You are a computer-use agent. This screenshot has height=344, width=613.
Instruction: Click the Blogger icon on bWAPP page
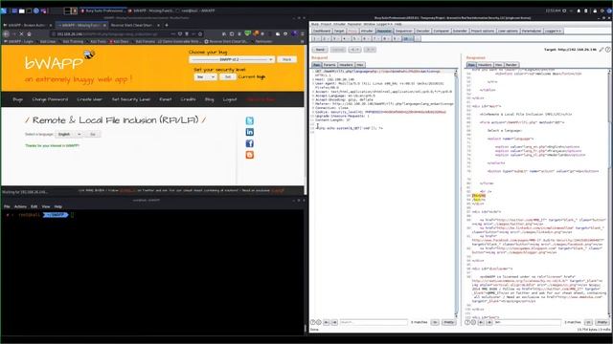(249, 155)
